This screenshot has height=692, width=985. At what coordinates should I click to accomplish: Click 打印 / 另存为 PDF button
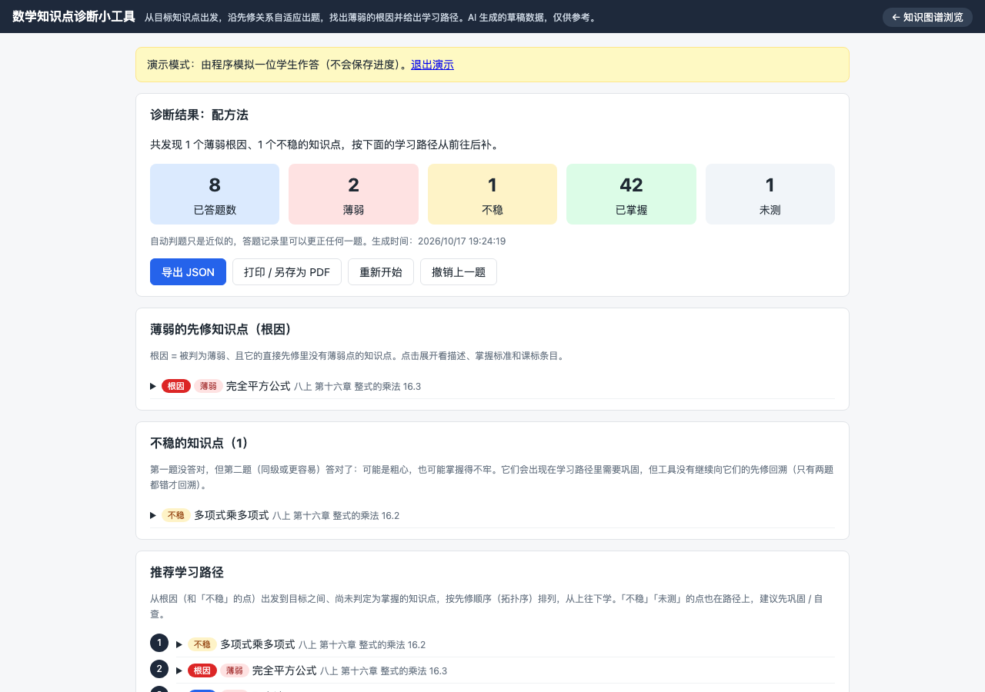(287, 271)
